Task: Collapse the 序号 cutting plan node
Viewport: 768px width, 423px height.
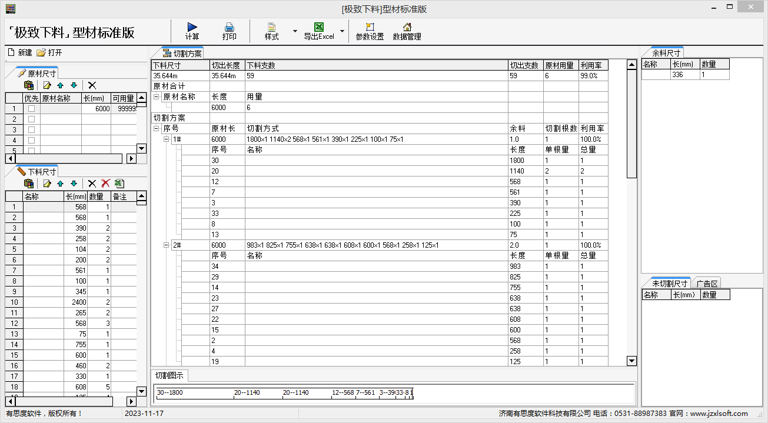Action: point(157,129)
